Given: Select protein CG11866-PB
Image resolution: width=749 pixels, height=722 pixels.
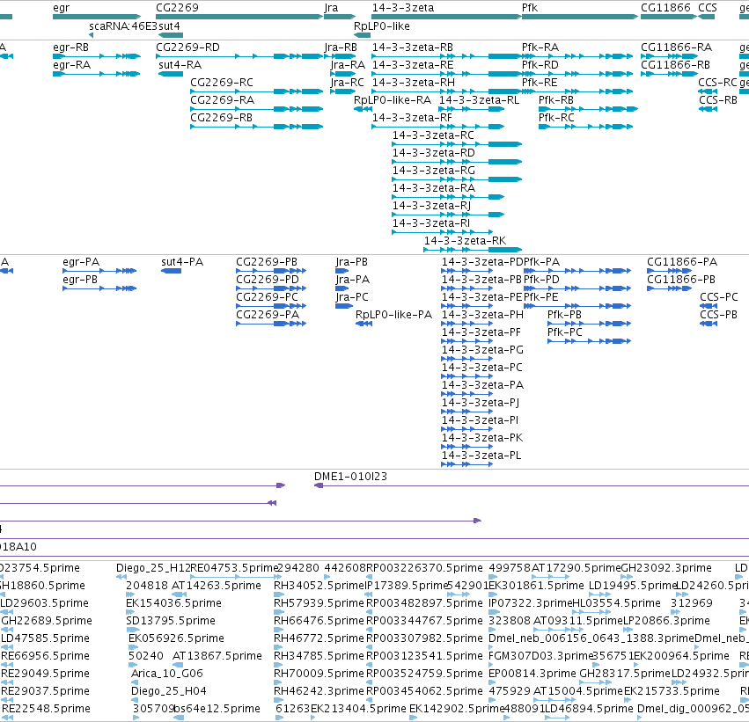Looking at the screenshot, I should point(669,288).
